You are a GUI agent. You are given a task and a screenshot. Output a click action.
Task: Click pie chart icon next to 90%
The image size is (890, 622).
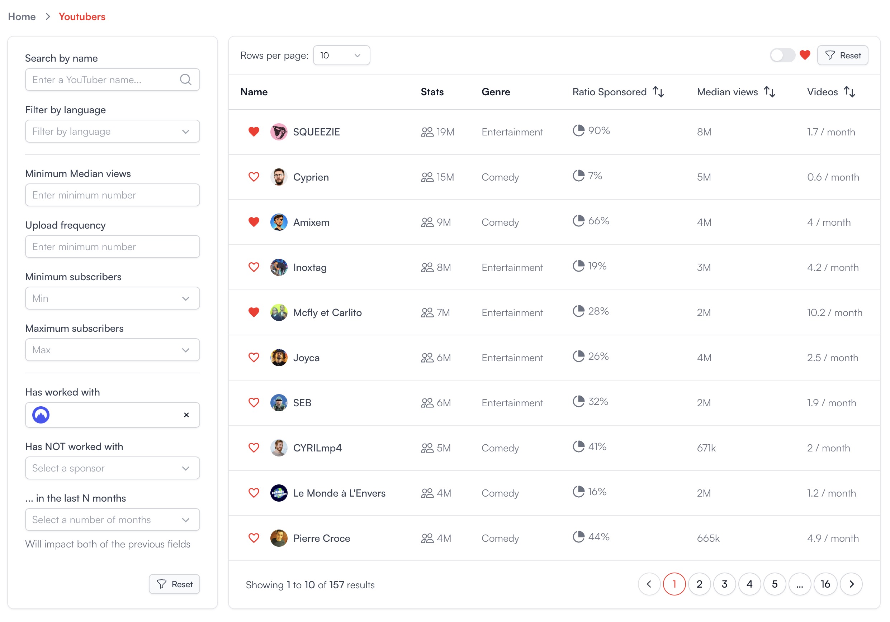coord(578,130)
